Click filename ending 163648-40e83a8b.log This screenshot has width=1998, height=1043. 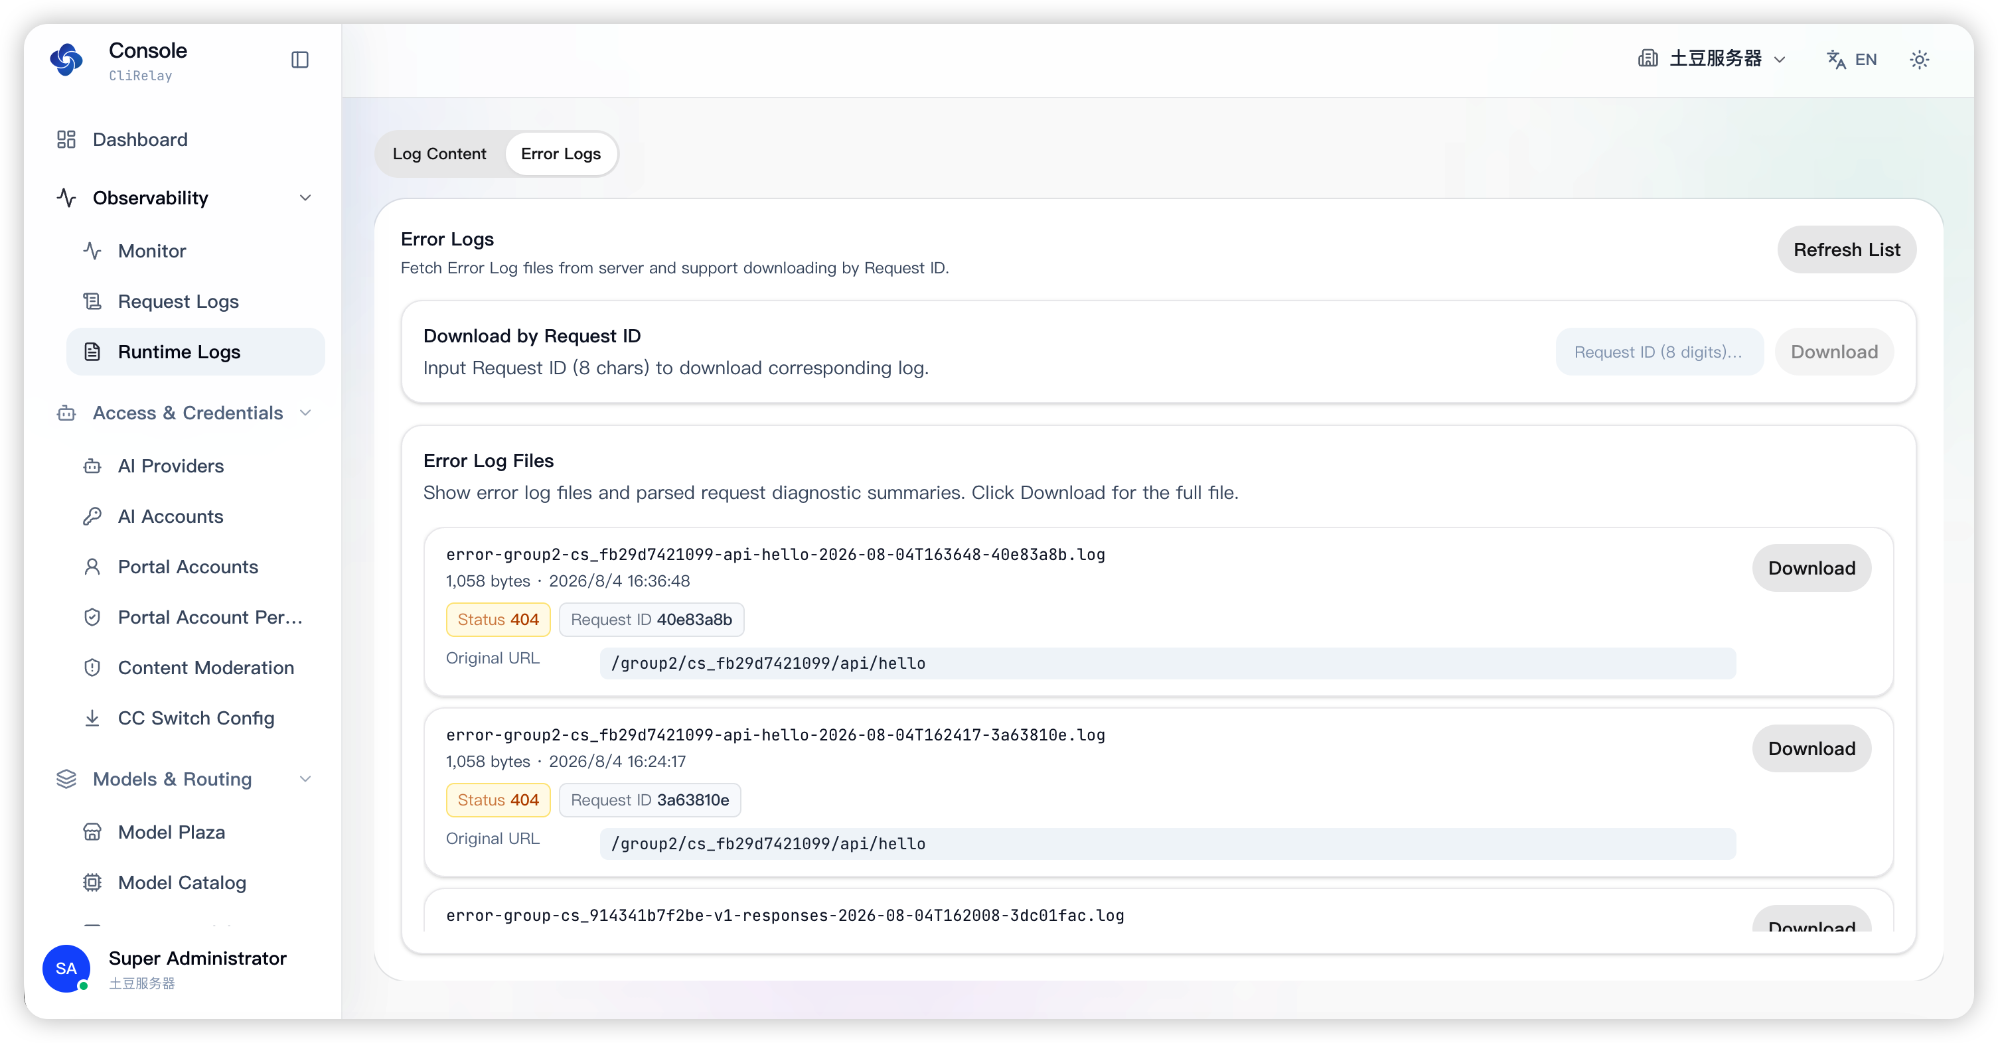775,555
